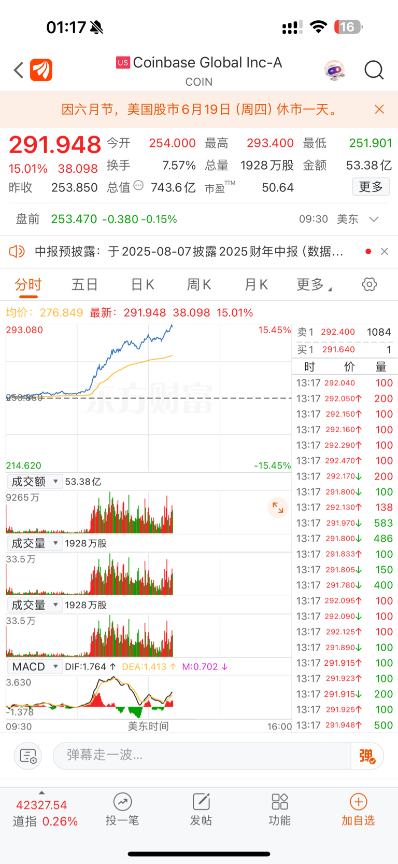Toggle the 弹 danmaku switch
Image resolution: width=398 pixels, height=864 pixels.
[367, 756]
